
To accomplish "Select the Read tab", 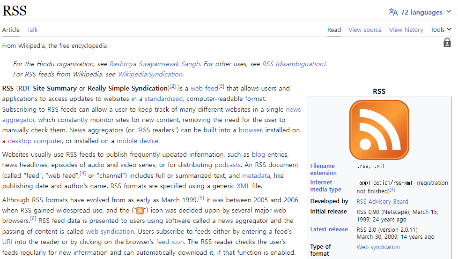I will coord(334,30).
